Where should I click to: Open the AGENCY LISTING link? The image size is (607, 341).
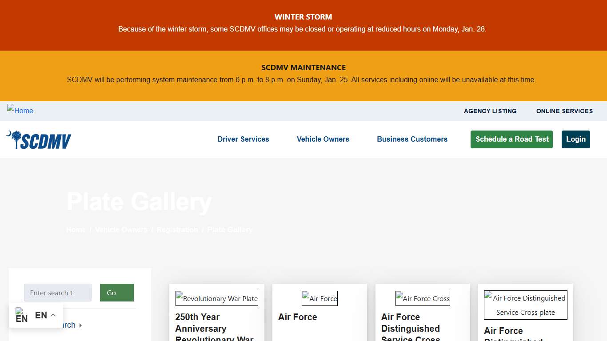click(x=490, y=111)
